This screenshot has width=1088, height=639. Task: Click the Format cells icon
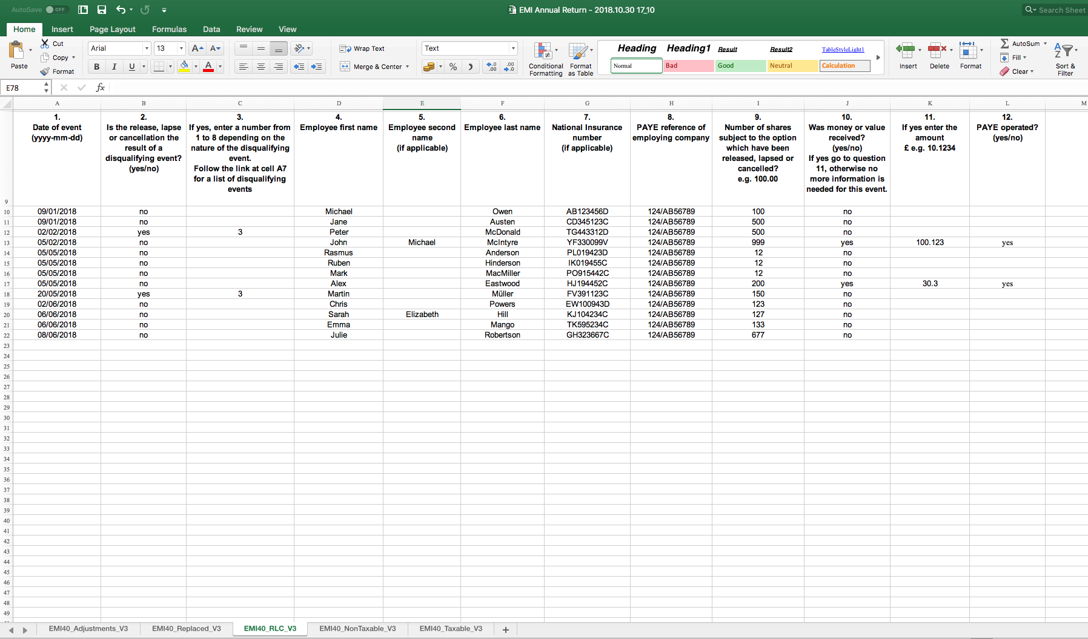coord(968,50)
